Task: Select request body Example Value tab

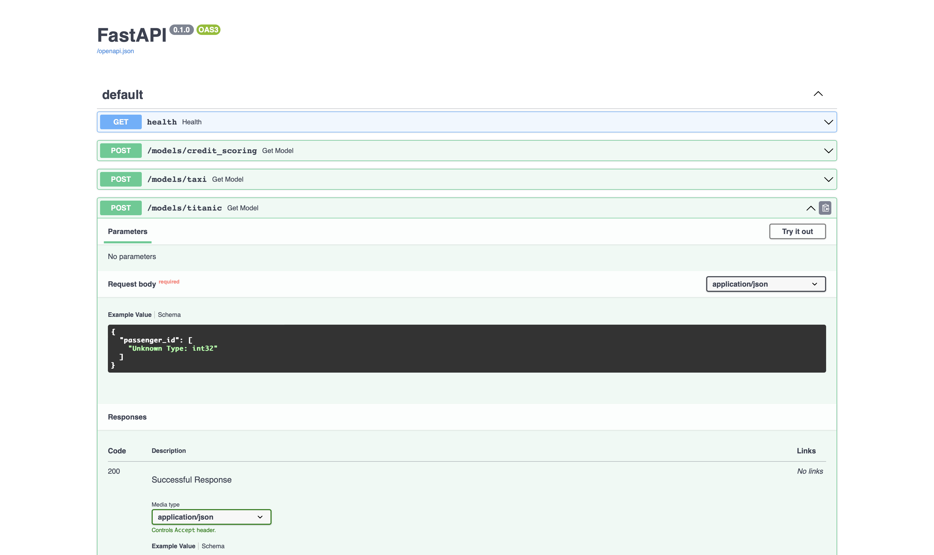Action: (x=130, y=314)
